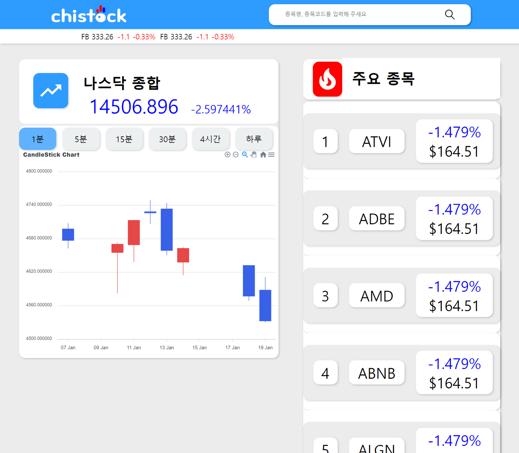The height and width of the screenshot is (453, 519).
Task: Open the ATVI stock entry
Action: (377, 142)
